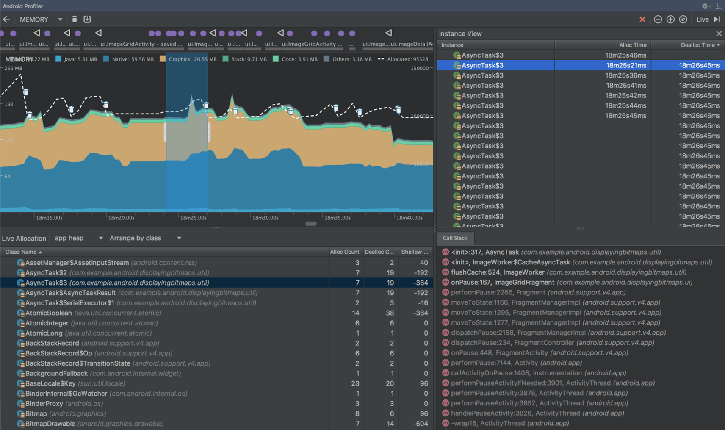Force garbage collection with trash icon
The height and width of the screenshot is (430, 725).
click(x=75, y=19)
